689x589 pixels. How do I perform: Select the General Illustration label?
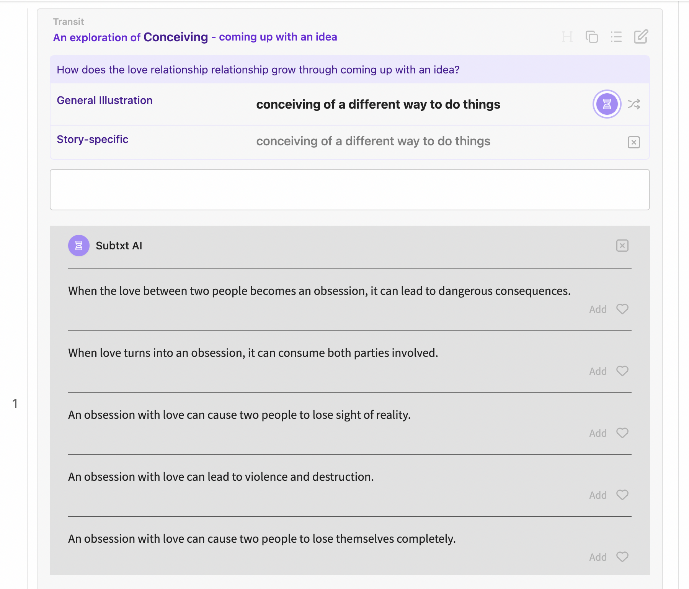click(x=104, y=100)
